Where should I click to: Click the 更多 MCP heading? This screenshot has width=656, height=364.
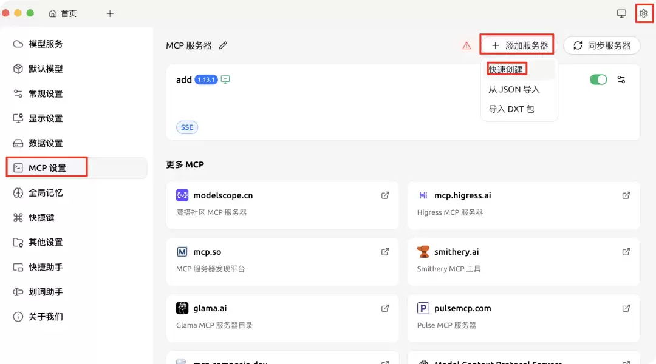[185, 164]
